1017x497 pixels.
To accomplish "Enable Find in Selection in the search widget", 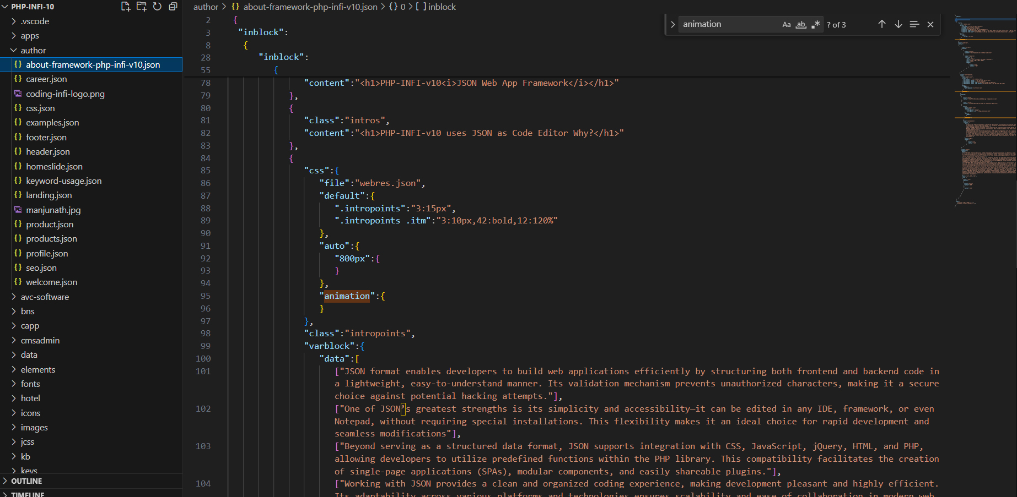I will [x=914, y=24].
